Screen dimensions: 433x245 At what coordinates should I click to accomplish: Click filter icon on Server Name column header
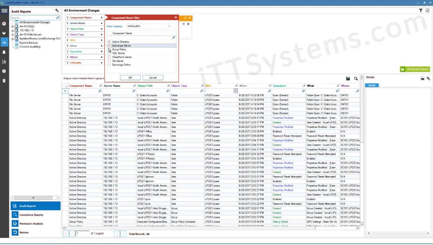click(x=135, y=86)
